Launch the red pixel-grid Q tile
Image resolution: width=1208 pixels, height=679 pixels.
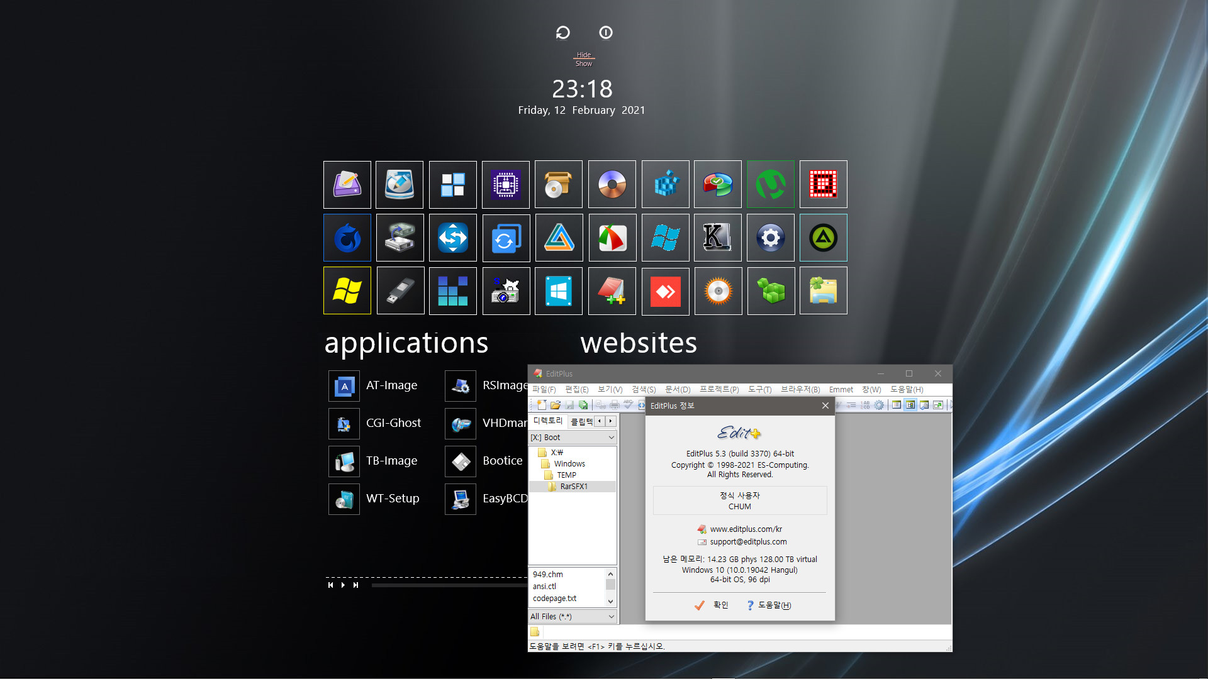(824, 184)
